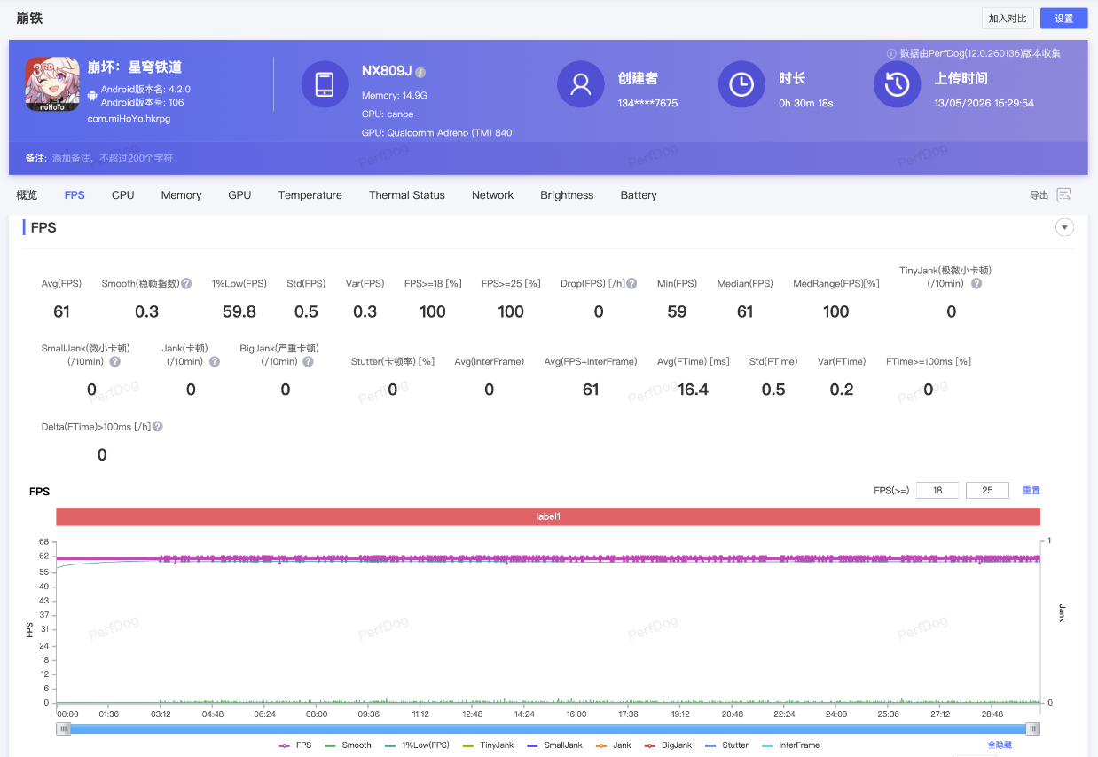The height and width of the screenshot is (757, 1098).
Task: Click the device info icon next to NX809J
Action: 420,72
